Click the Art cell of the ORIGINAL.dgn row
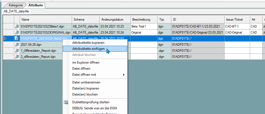The width and height of the screenshot is (265, 114). coord(256,32)
